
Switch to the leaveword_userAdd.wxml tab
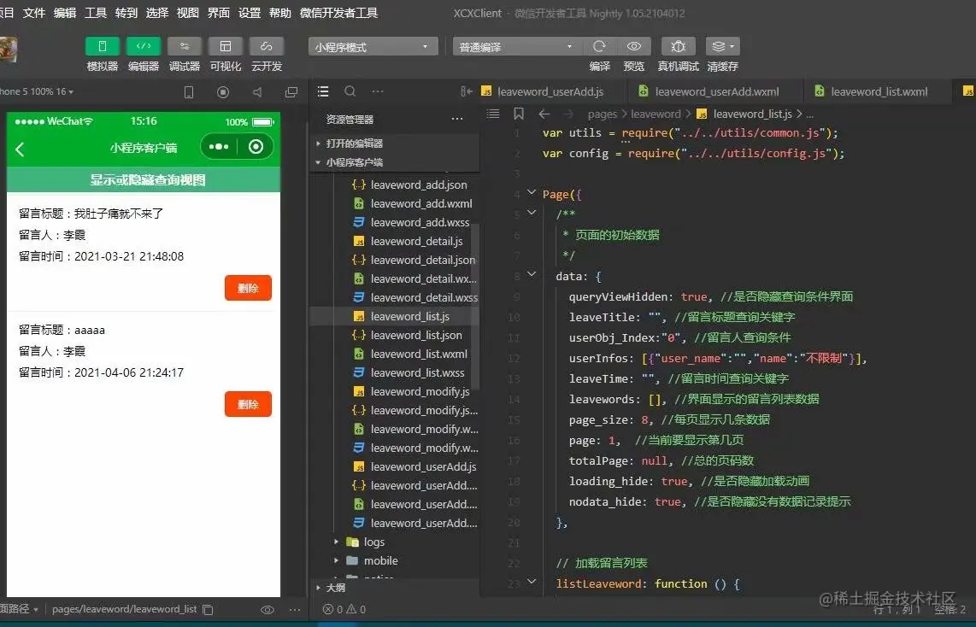pyautogui.click(x=716, y=91)
